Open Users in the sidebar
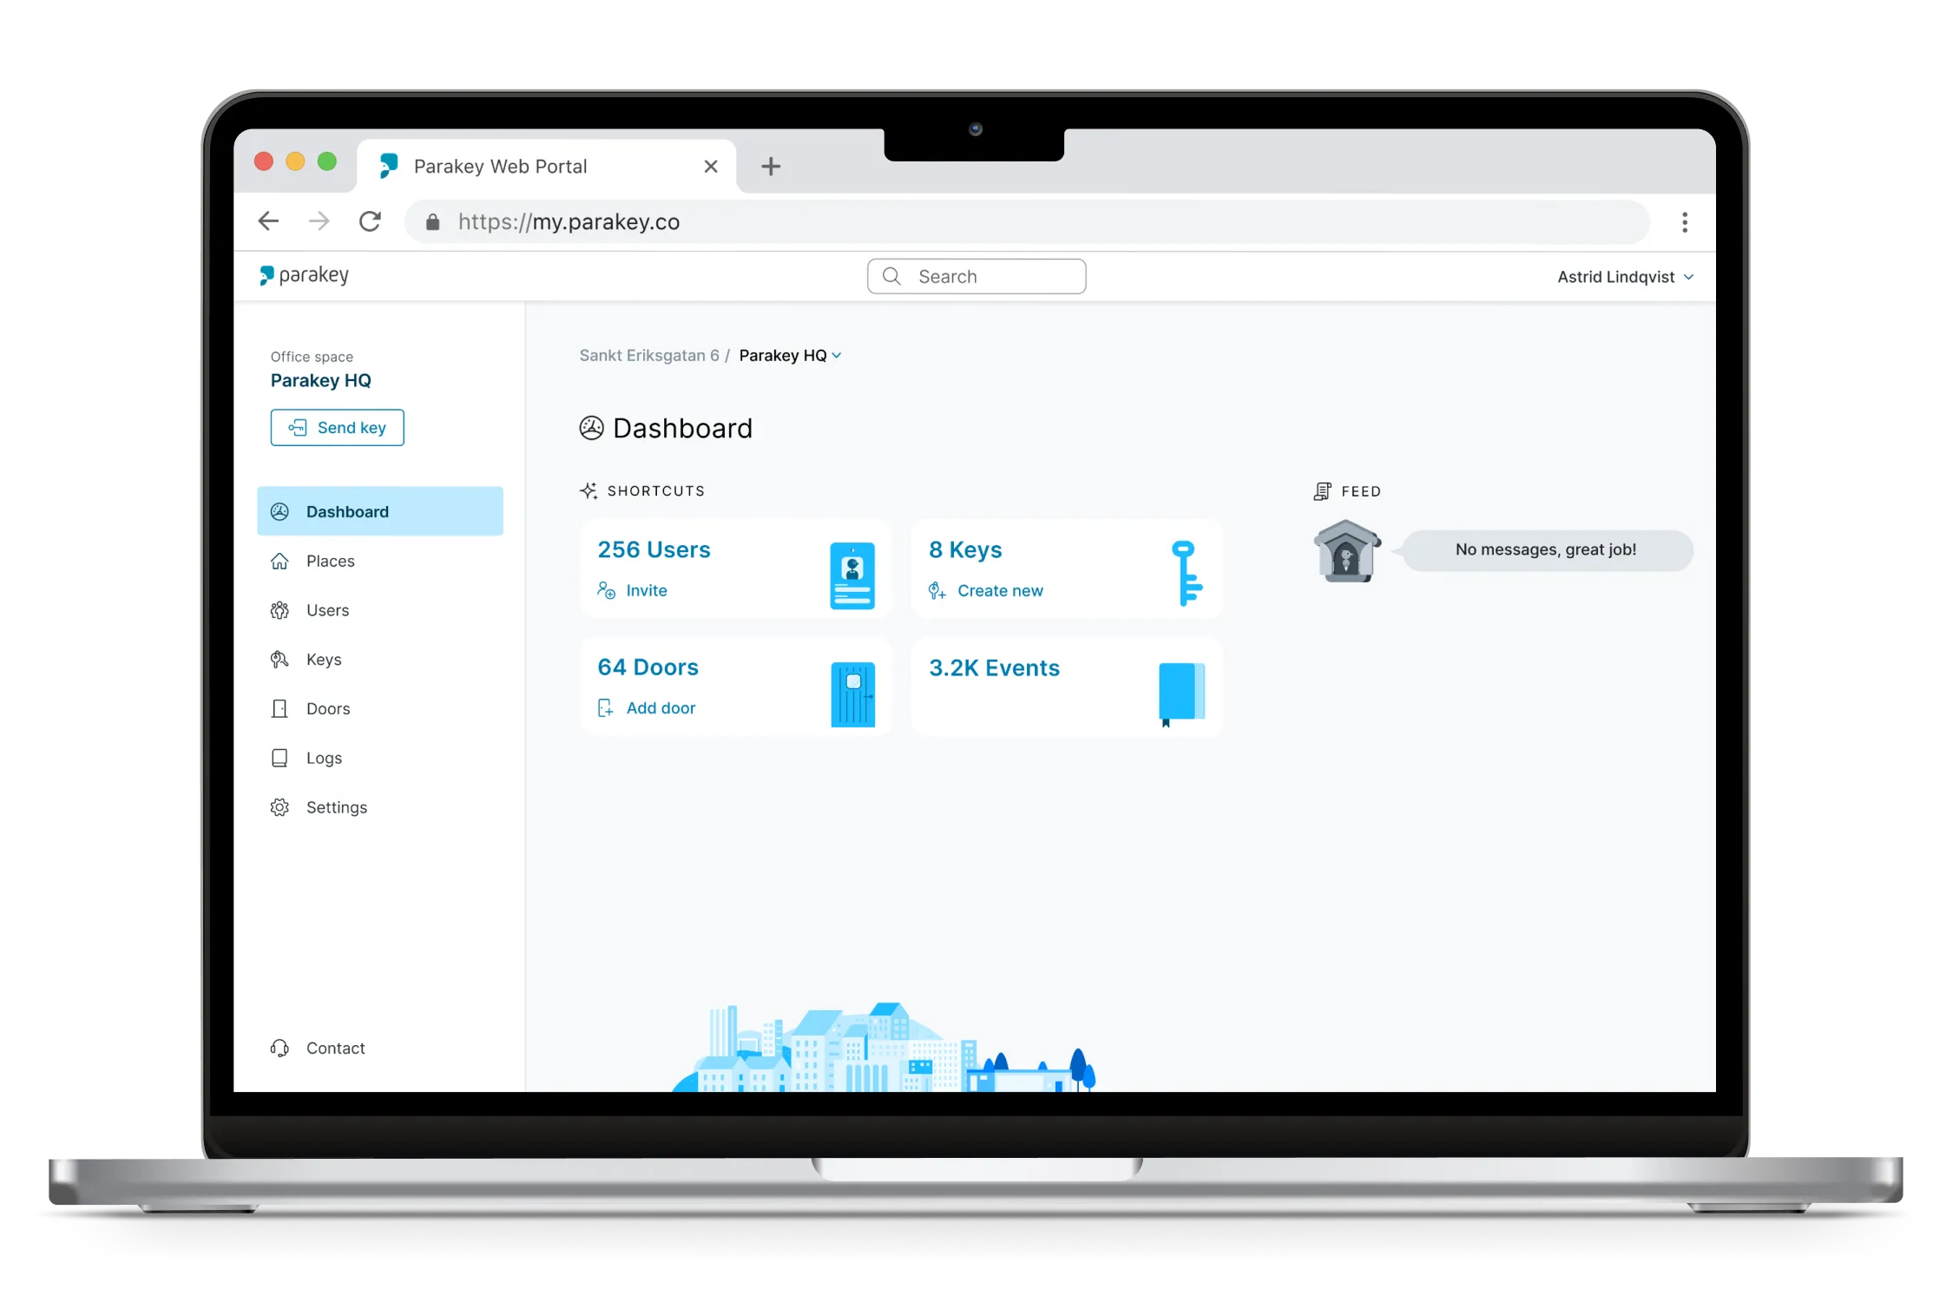Viewport: 1953px width, 1302px height. (x=380, y=610)
